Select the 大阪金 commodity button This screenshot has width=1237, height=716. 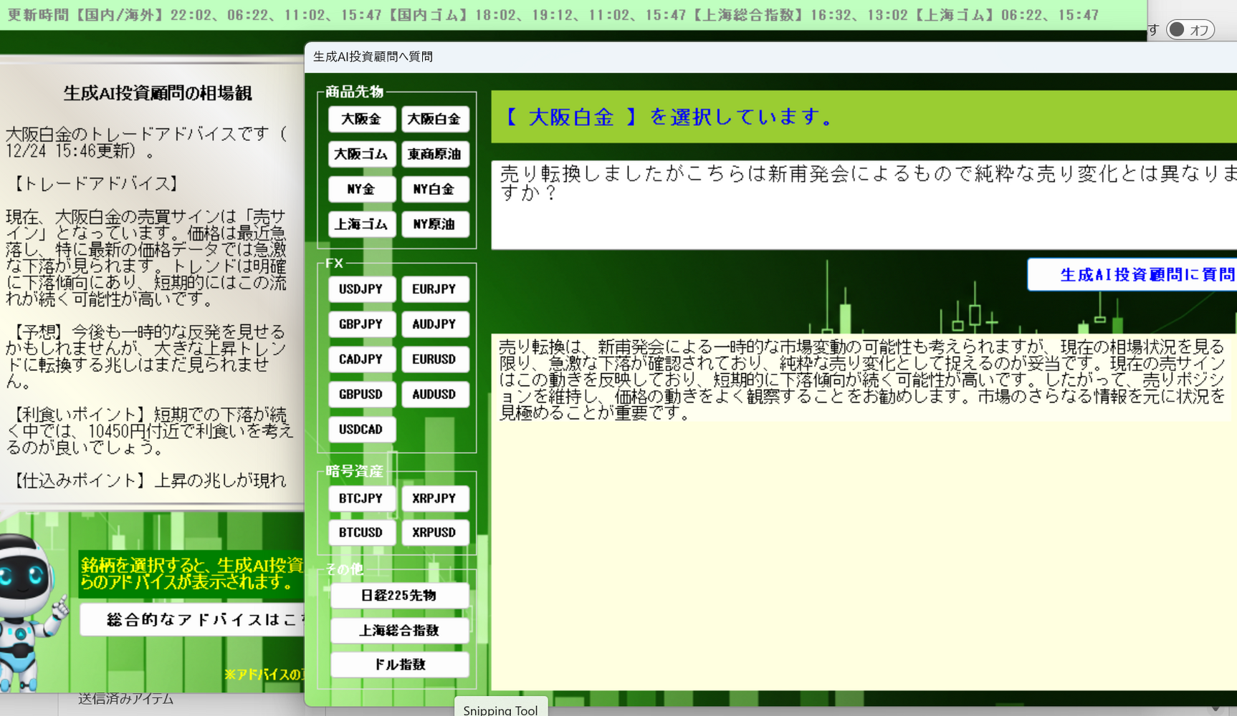[361, 119]
